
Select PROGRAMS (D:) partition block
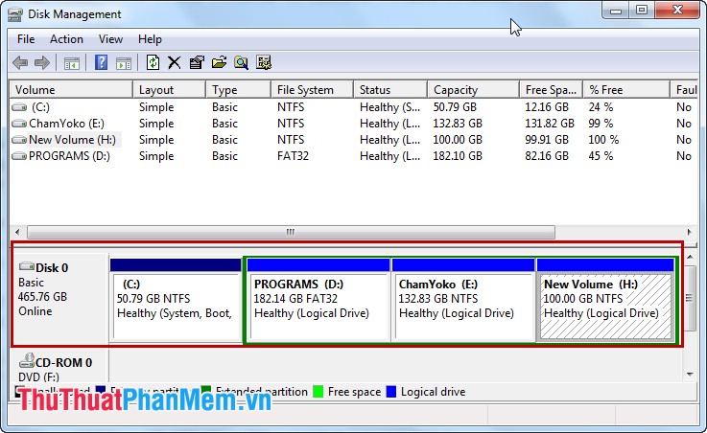[x=318, y=300]
